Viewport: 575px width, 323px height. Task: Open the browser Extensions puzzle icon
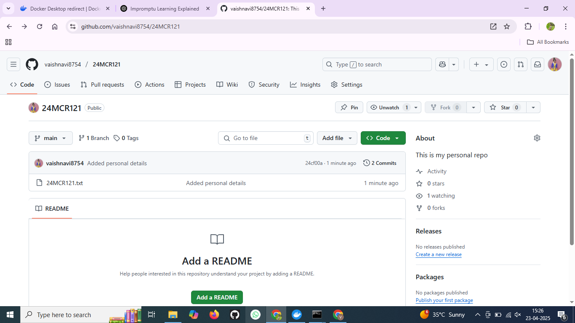tap(528, 26)
